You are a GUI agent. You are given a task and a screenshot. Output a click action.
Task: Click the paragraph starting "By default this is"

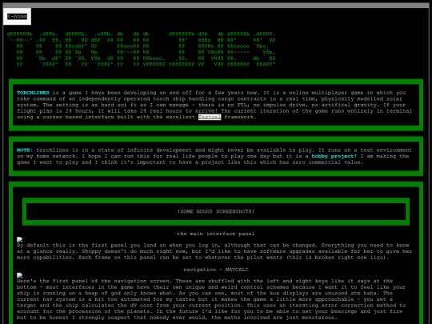click(214, 251)
